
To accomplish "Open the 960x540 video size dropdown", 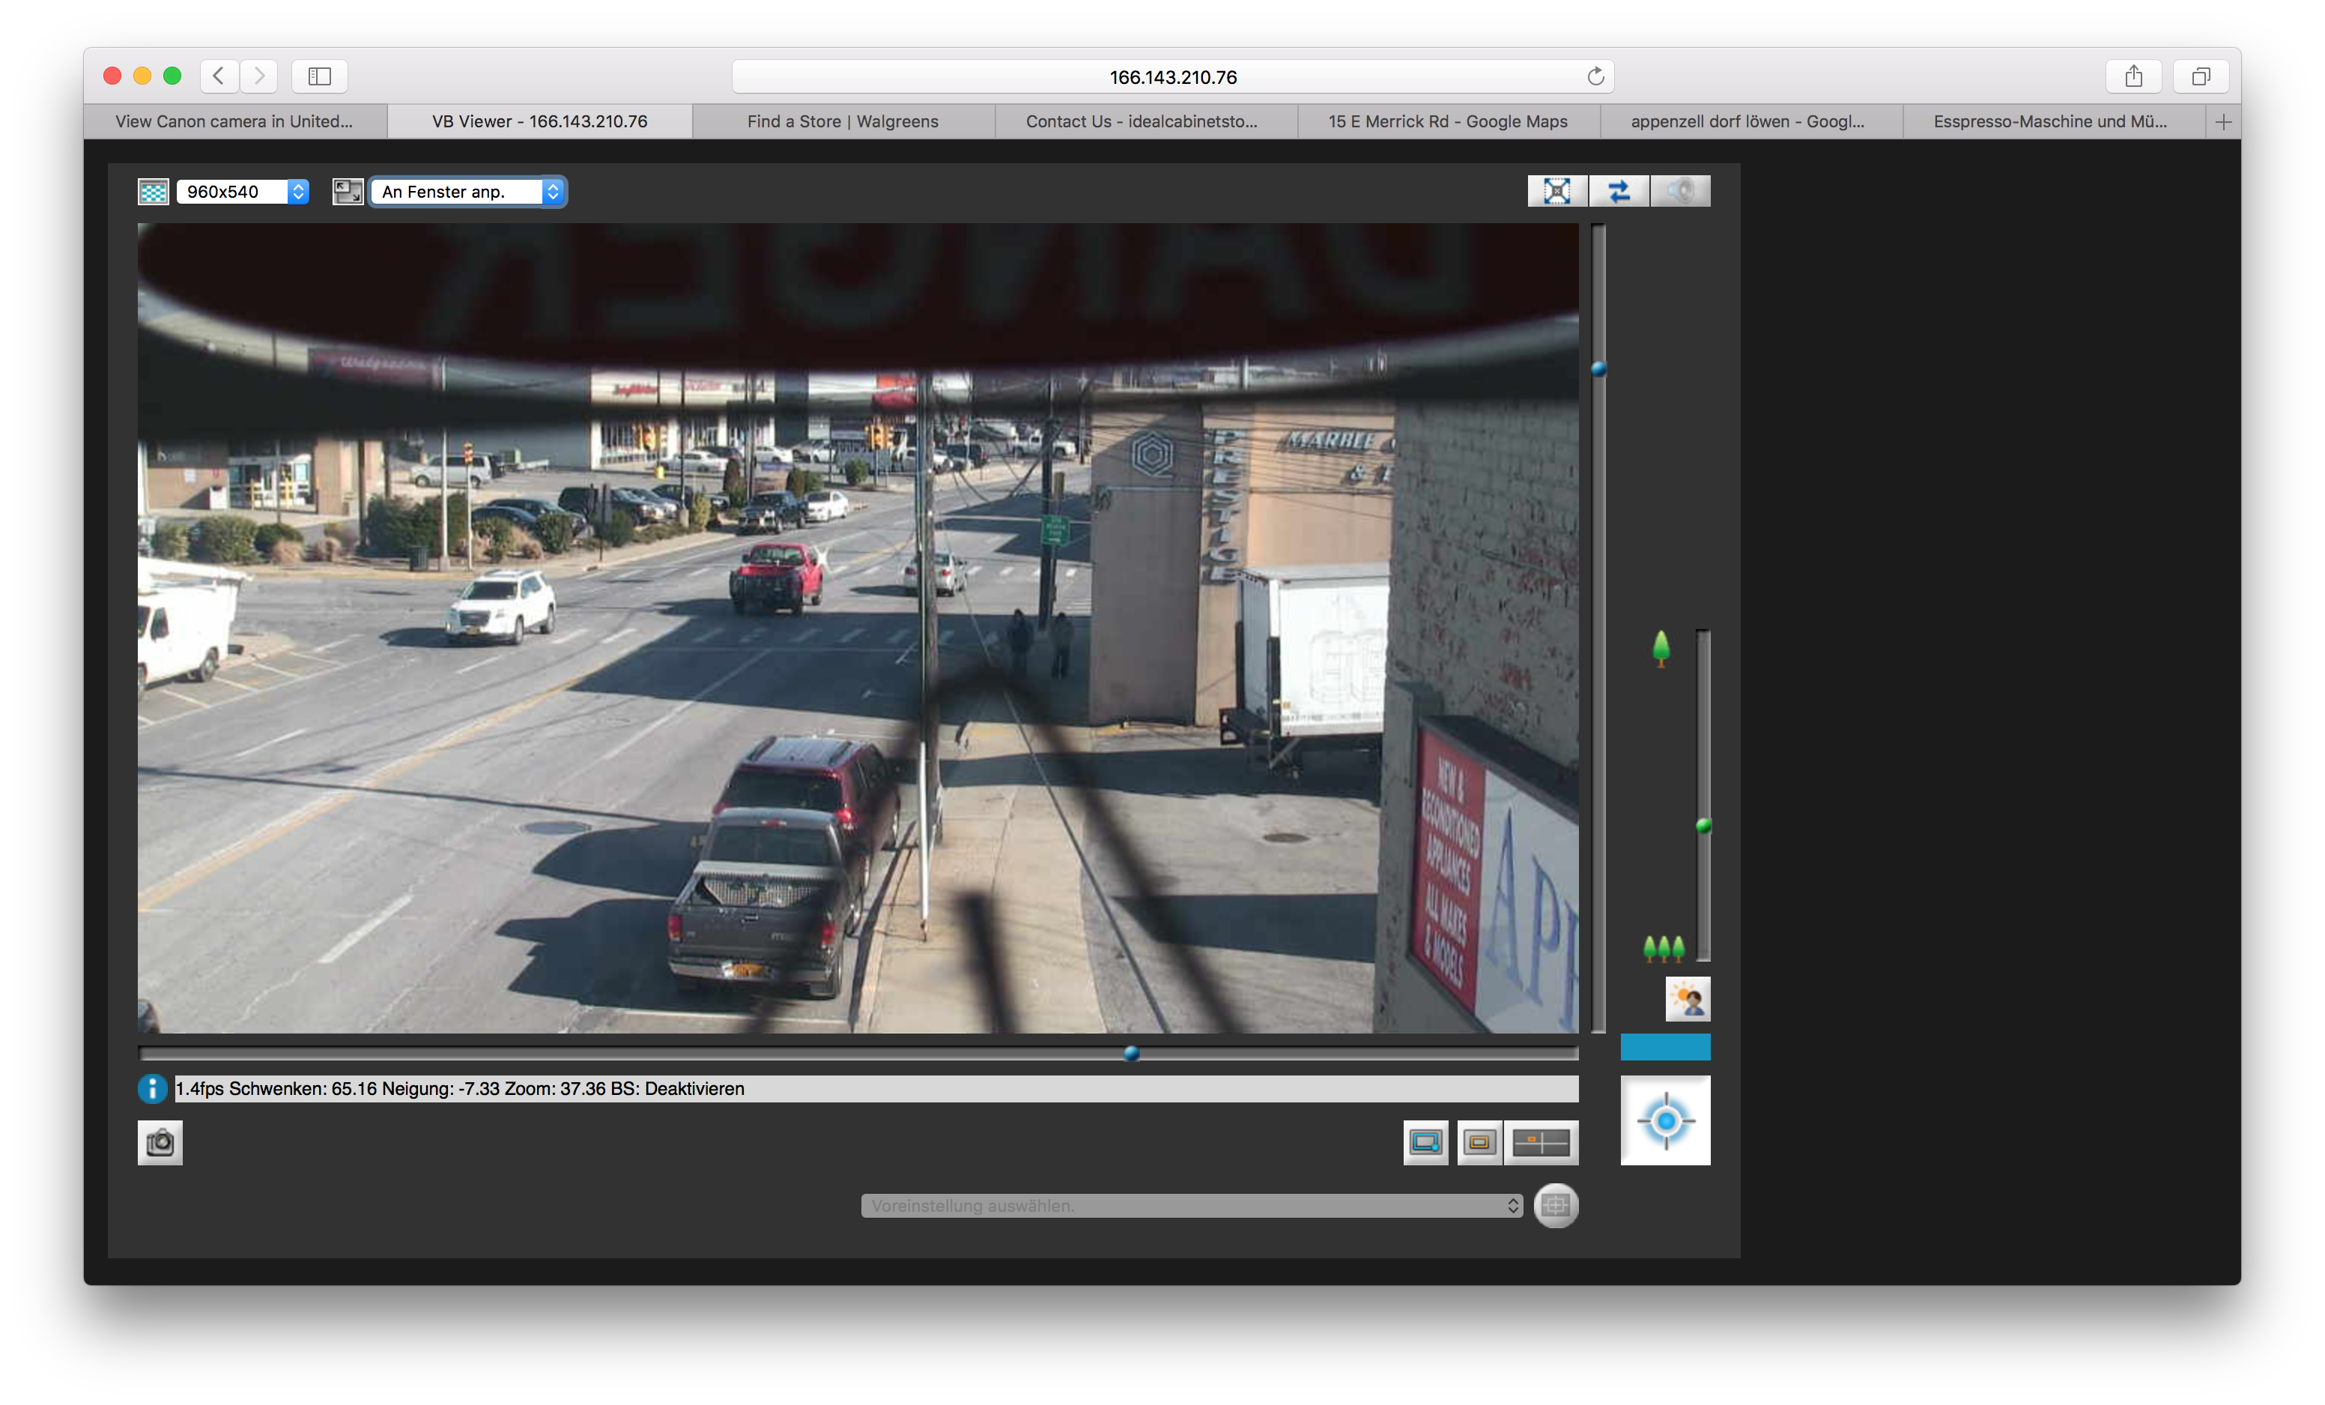I will click(243, 192).
